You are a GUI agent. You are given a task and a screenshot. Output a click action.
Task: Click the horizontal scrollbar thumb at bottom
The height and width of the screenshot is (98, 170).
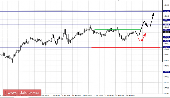pyautogui.click(x=21, y=97)
